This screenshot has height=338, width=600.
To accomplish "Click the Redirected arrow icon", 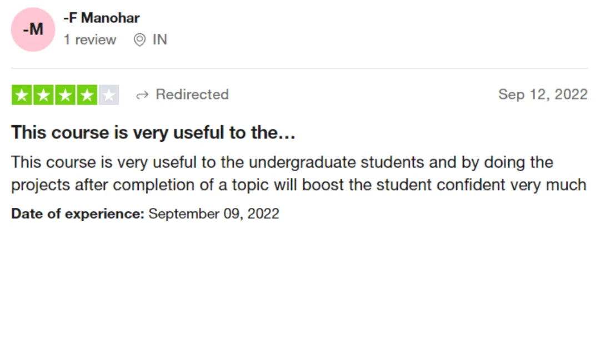I will 142,95.
